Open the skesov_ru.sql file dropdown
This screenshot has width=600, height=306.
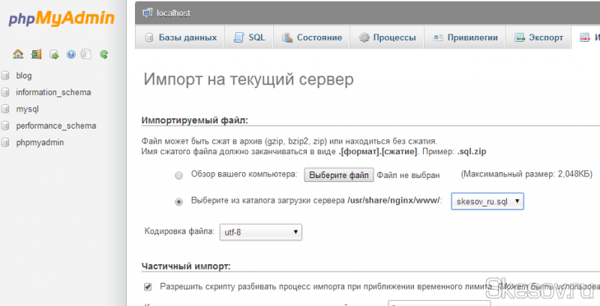pos(487,201)
